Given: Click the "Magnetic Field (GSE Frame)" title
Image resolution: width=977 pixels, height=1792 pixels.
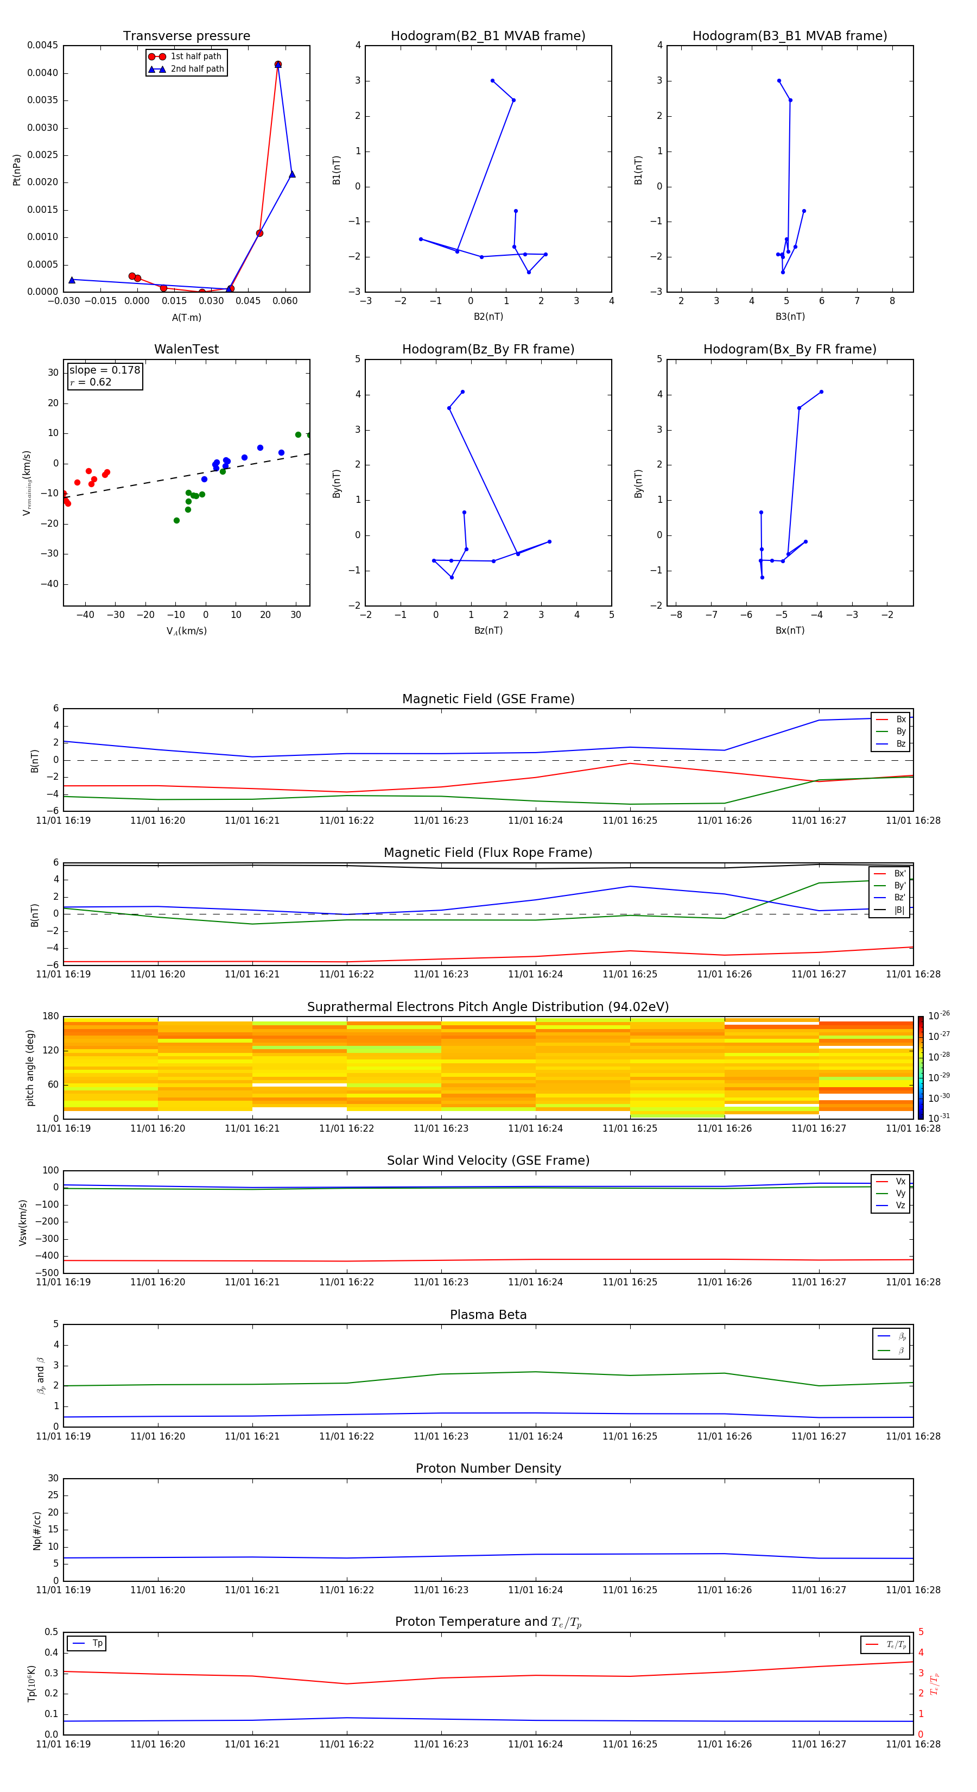Looking at the screenshot, I should coord(488,699).
